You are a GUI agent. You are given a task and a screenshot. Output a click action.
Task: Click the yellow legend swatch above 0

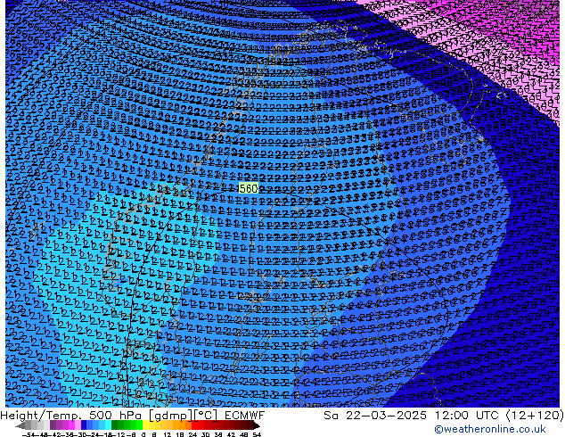[145, 425]
